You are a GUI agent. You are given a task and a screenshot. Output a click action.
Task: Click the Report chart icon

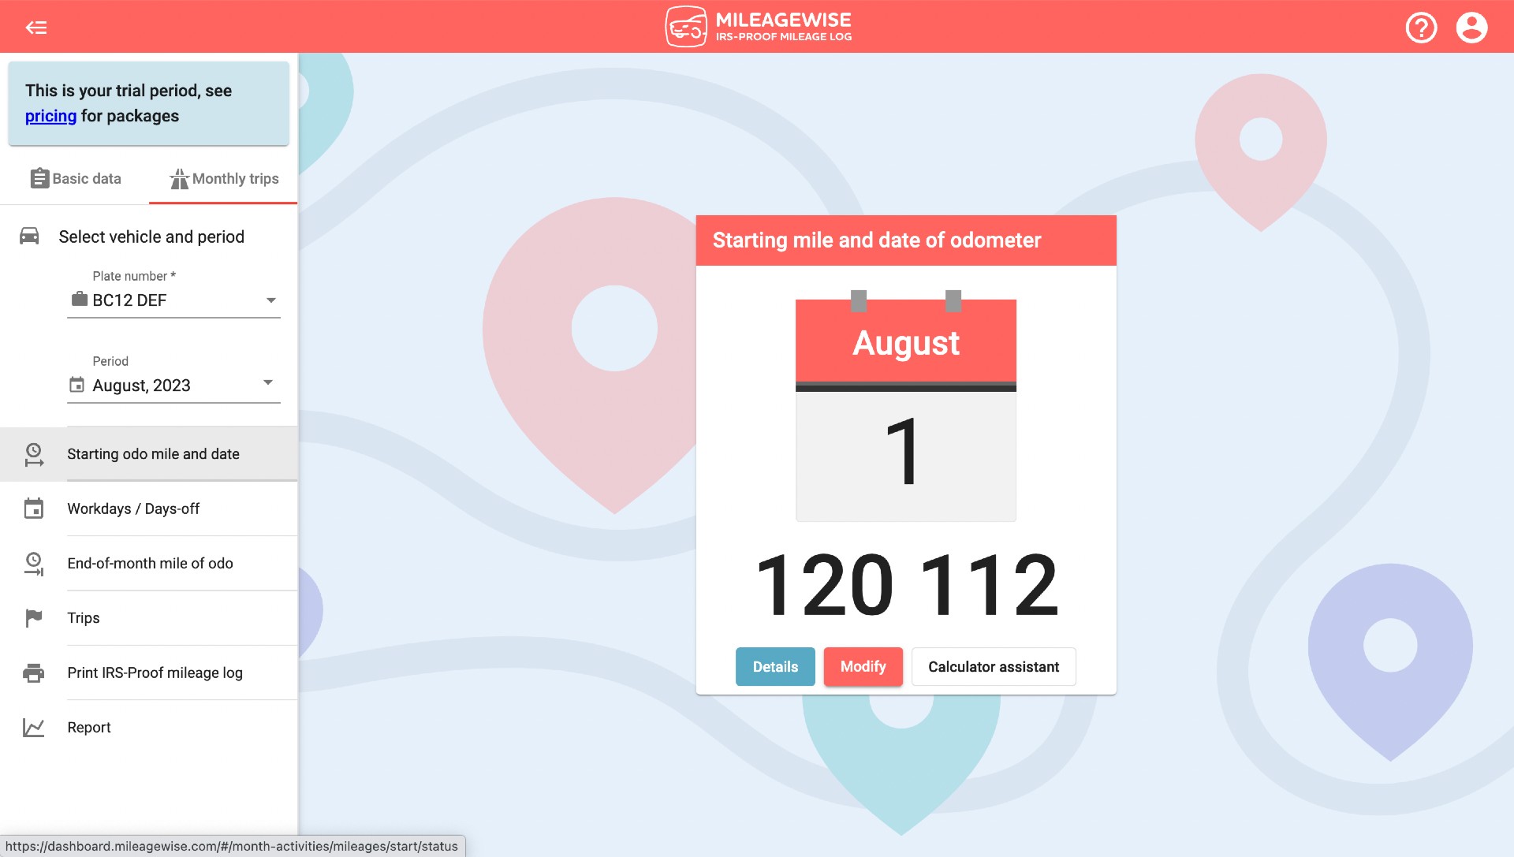pyautogui.click(x=33, y=726)
